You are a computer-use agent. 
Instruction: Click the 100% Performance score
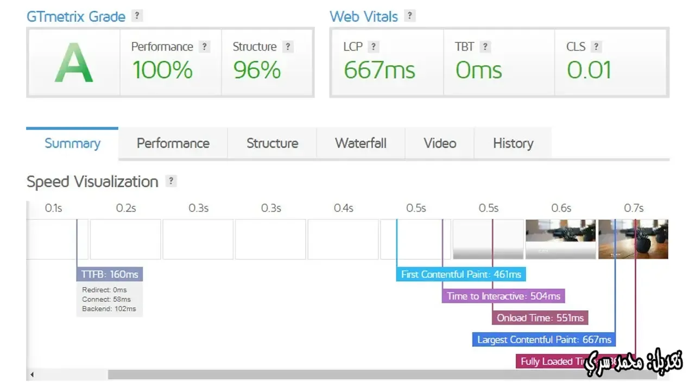(162, 70)
